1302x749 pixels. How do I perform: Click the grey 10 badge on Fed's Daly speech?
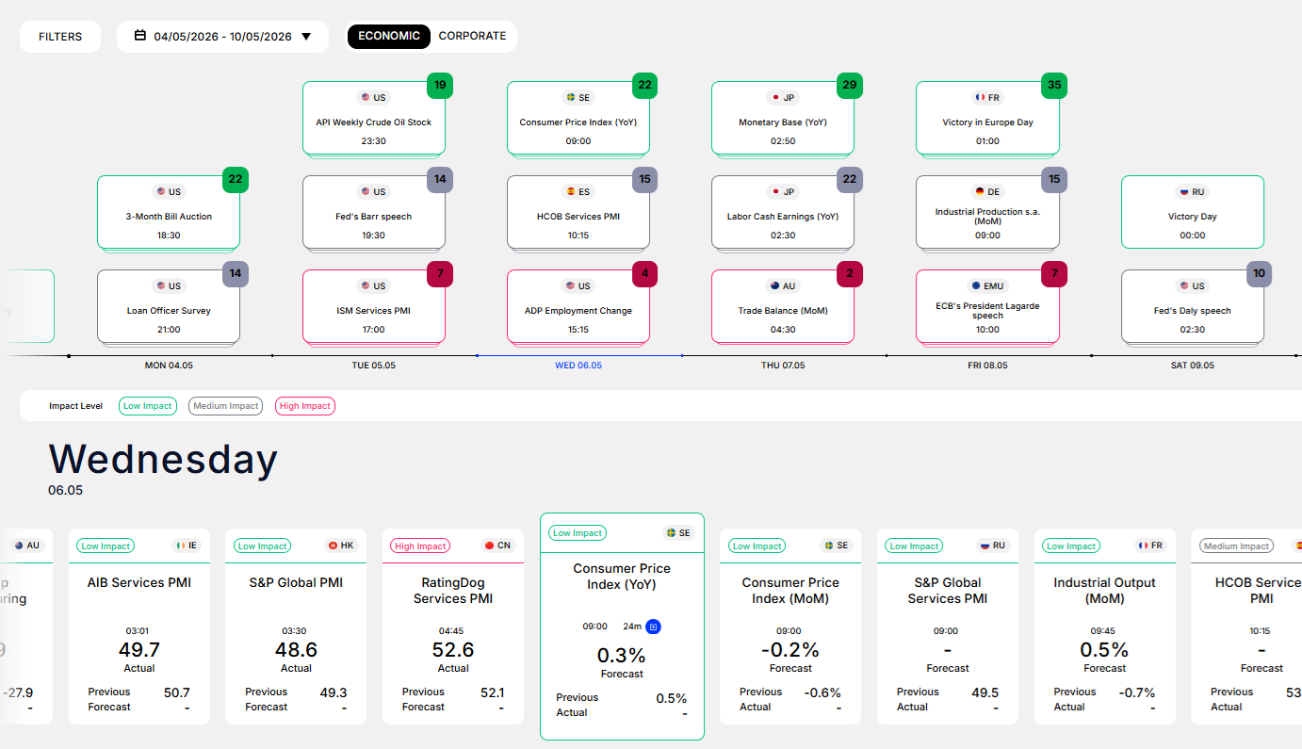pyautogui.click(x=1259, y=274)
